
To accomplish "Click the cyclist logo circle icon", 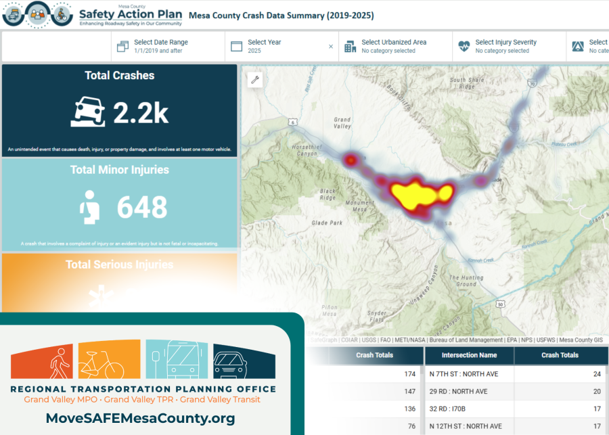I will pyautogui.click(x=62, y=15).
